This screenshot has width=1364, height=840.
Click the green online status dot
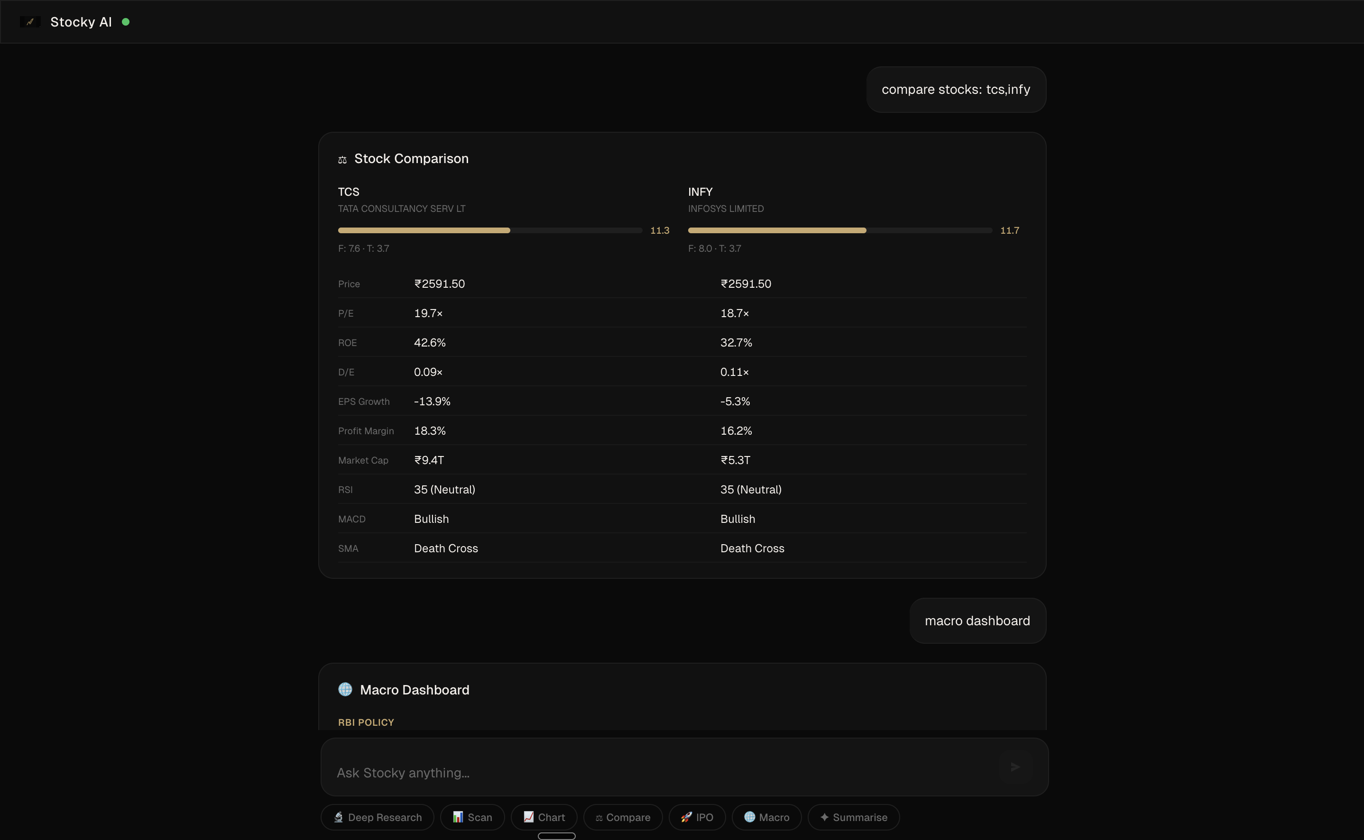click(126, 22)
